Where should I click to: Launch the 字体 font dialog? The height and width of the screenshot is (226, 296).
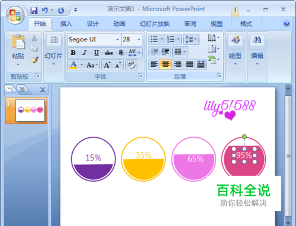(140, 75)
